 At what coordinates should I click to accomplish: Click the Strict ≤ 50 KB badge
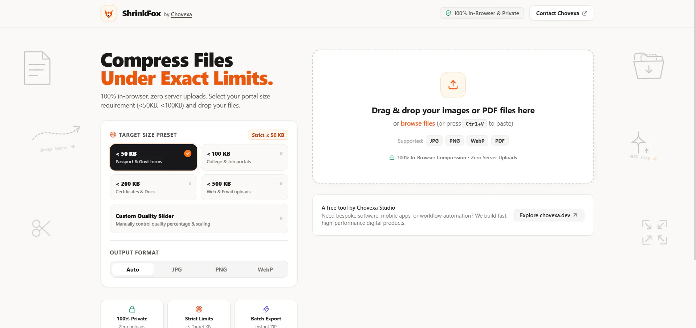(x=268, y=135)
